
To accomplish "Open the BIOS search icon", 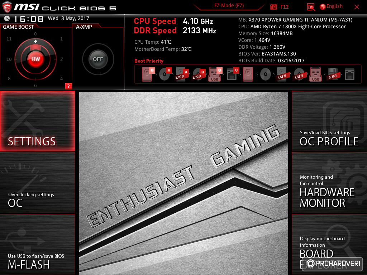I will 311,7.
